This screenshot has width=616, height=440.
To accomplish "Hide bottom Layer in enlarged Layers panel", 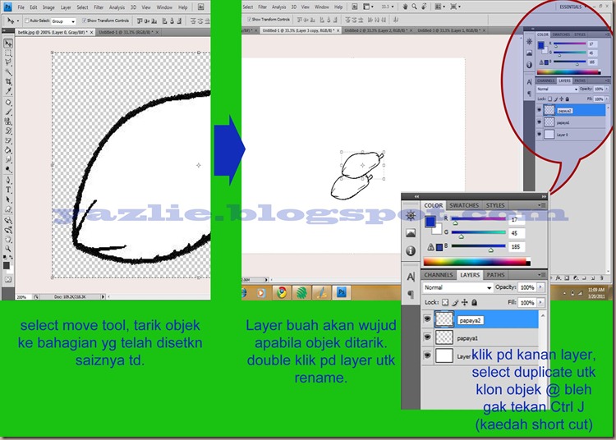I will point(427,355).
